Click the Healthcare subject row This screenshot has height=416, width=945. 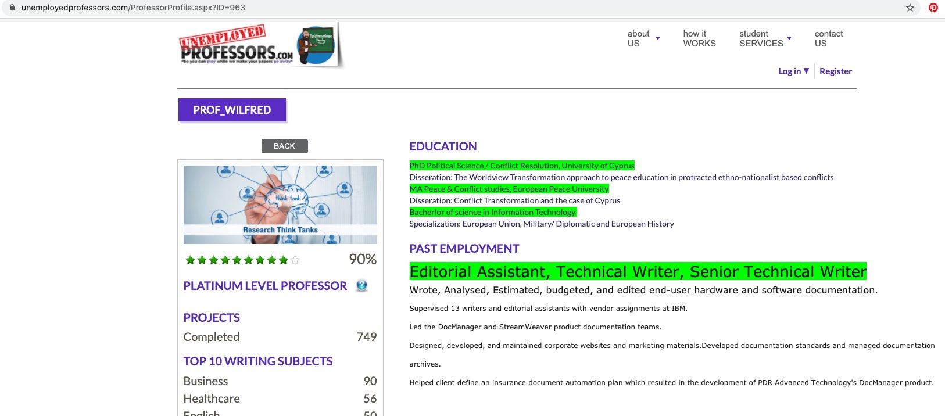coord(280,399)
